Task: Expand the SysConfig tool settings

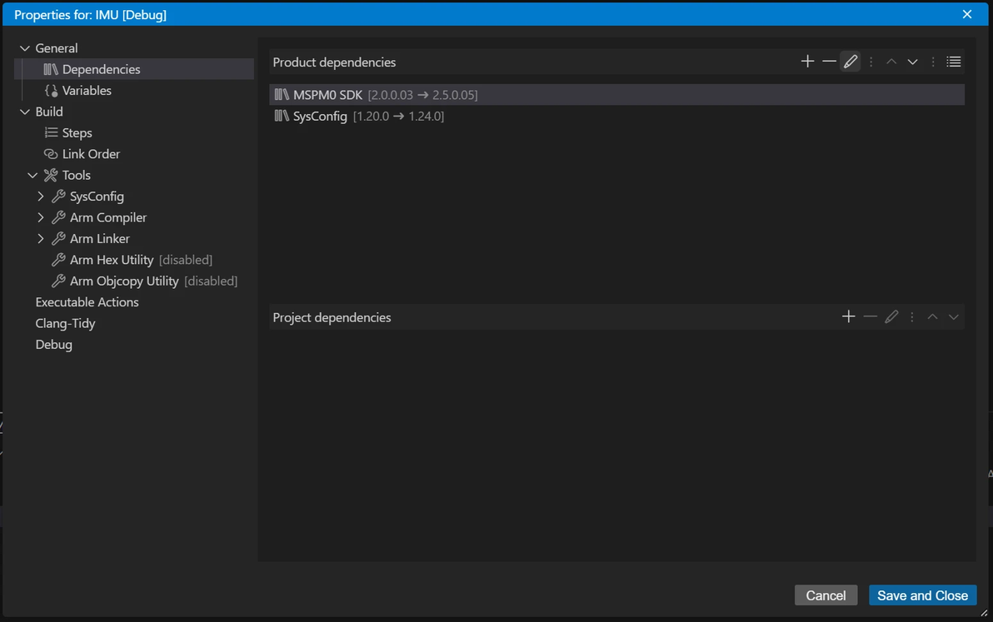Action: (41, 197)
